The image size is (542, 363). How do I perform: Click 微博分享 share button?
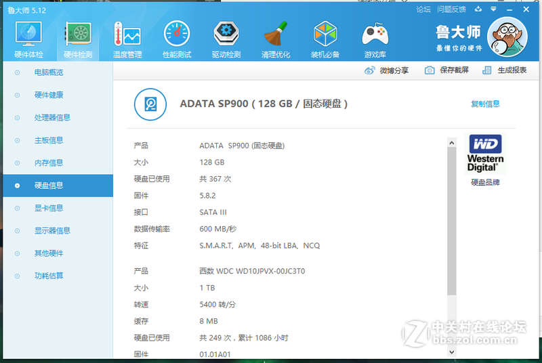click(386, 70)
